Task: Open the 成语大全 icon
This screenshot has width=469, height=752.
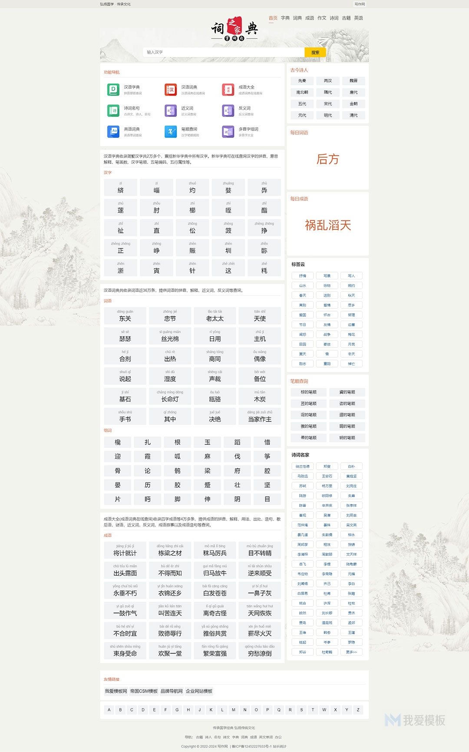Action: (228, 89)
